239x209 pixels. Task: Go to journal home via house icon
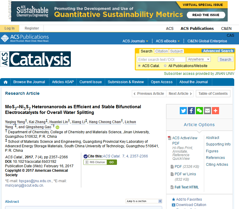(6, 82)
